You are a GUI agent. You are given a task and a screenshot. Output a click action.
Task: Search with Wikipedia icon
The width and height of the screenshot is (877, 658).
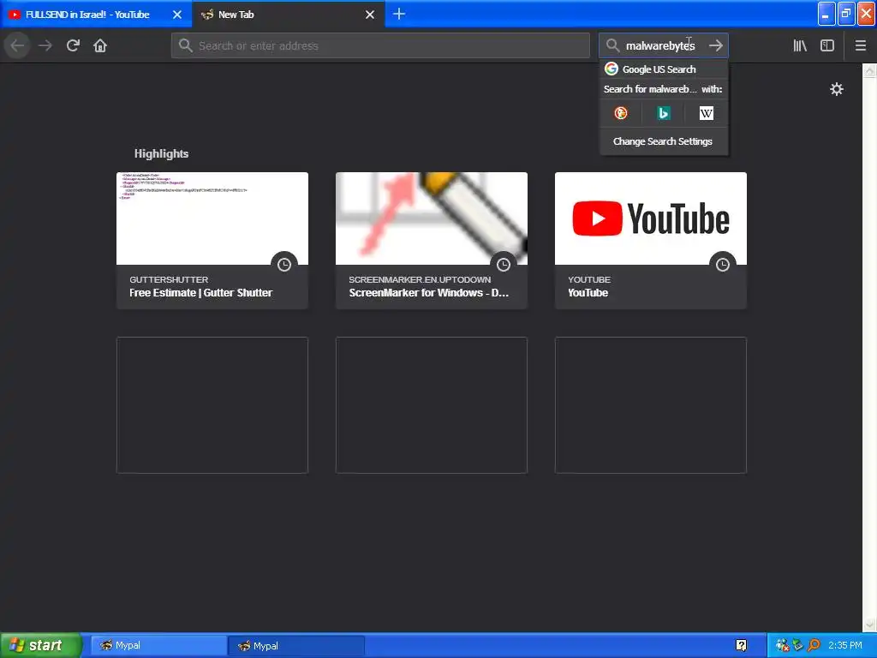click(x=706, y=113)
